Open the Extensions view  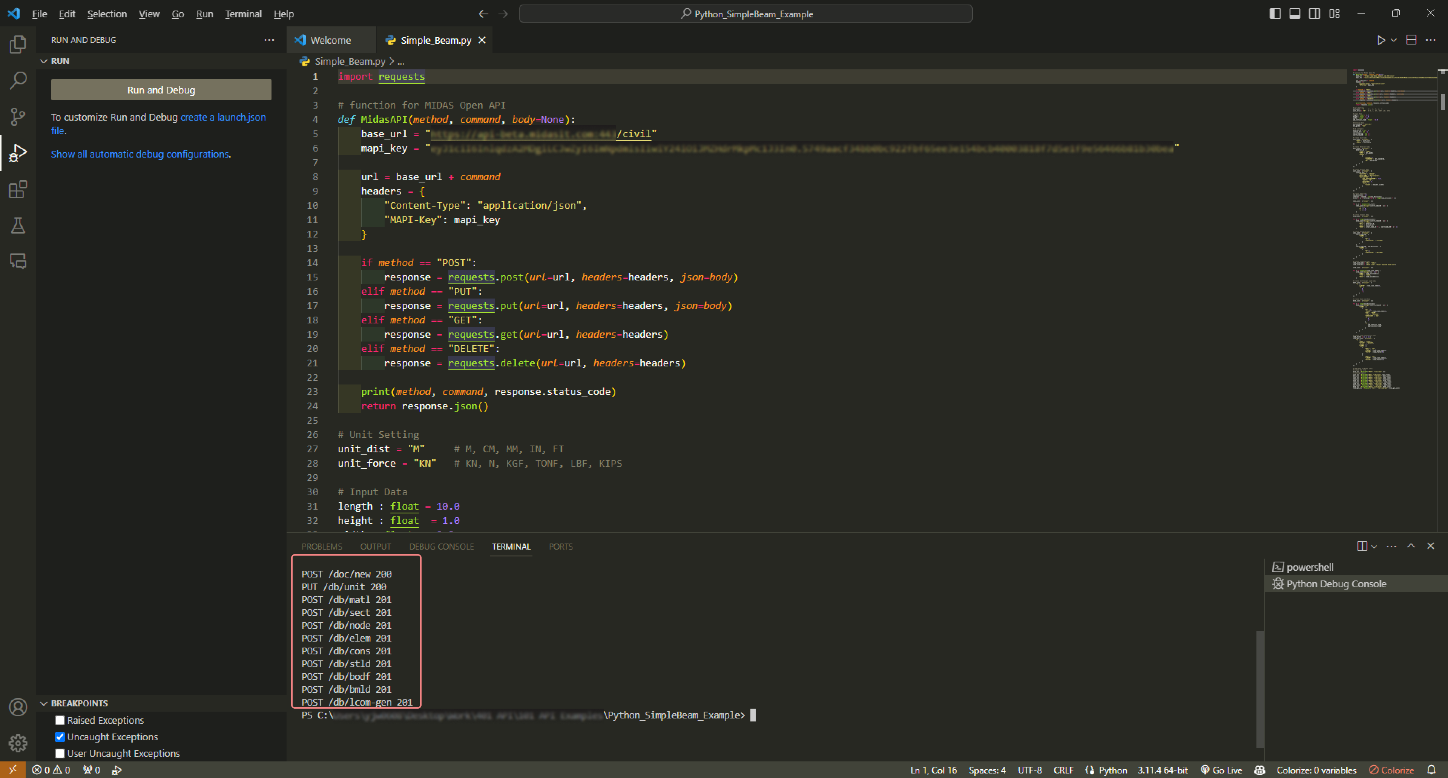coord(18,189)
